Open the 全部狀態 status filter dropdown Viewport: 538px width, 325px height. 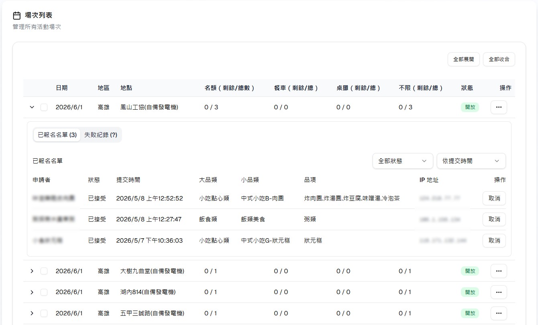pyautogui.click(x=403, y=161)
